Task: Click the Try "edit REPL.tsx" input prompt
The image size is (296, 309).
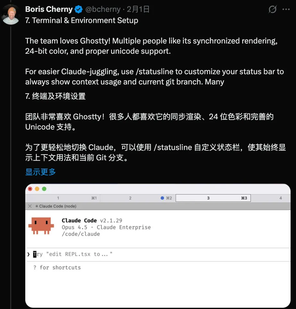Action: [73, 254]
